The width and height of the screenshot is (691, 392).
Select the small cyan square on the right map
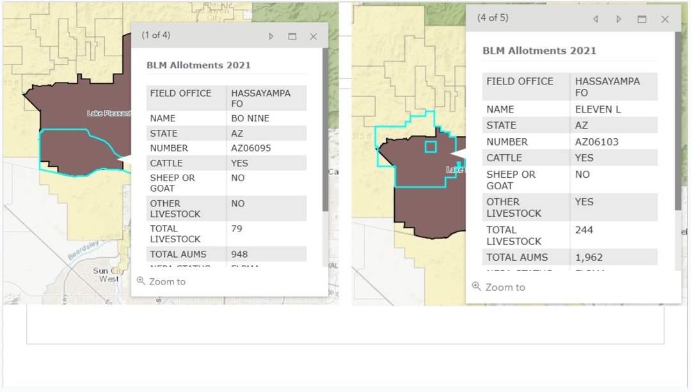coord(431,147)
